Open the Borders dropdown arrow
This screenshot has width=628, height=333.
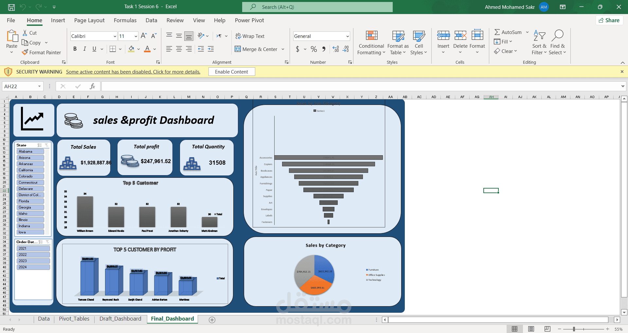[x=120, y=49]
